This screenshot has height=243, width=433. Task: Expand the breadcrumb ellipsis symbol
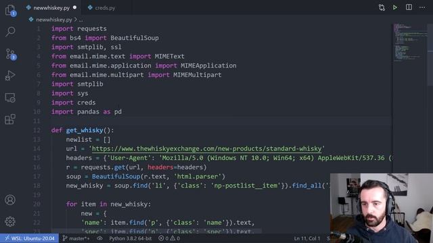(81, 20)
